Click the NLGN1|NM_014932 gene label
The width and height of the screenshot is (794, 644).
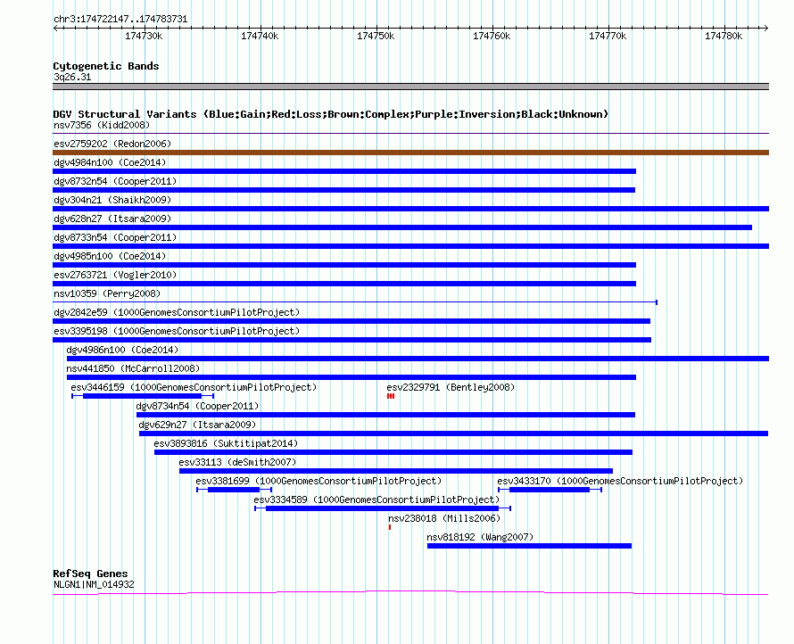tap(94, 585)
